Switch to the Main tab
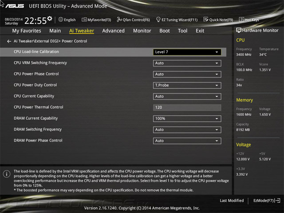 [55, 31]
